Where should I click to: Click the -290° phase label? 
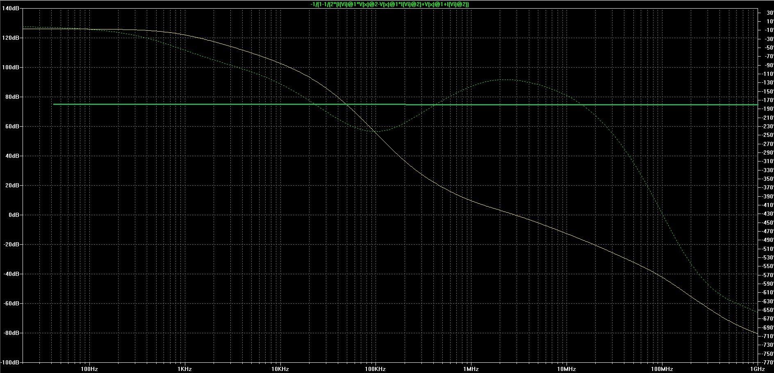point(768,152)
